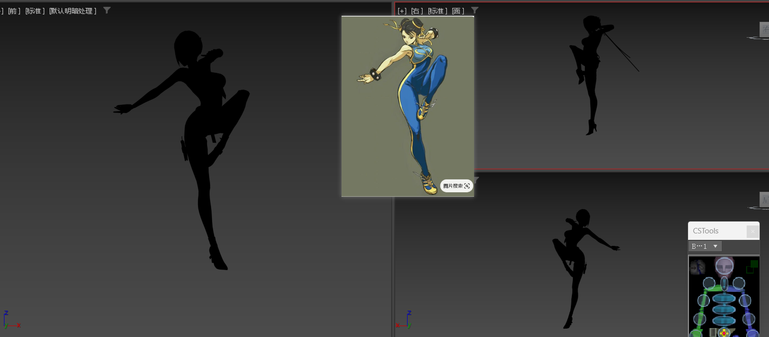Image resolution: width=769 pixels, height=337 pixels.
Task: Open the B···1 biped dropdown in CSTools
Action: [705, 246]
